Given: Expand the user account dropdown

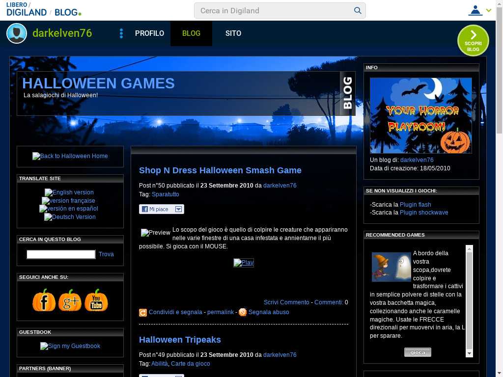Looking at the screenshot, I should point(488,10).
